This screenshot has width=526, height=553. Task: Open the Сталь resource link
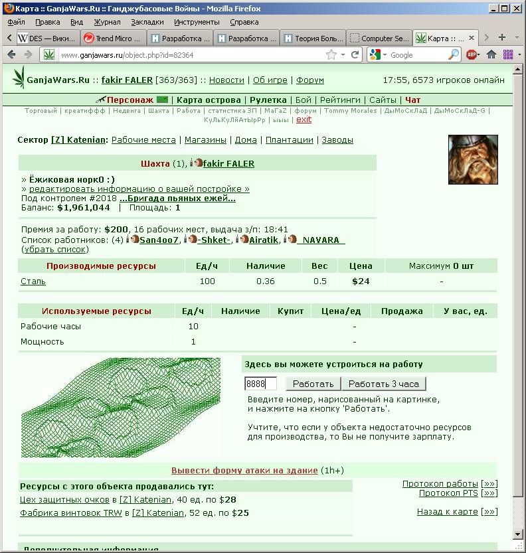(x=33, y=281)
